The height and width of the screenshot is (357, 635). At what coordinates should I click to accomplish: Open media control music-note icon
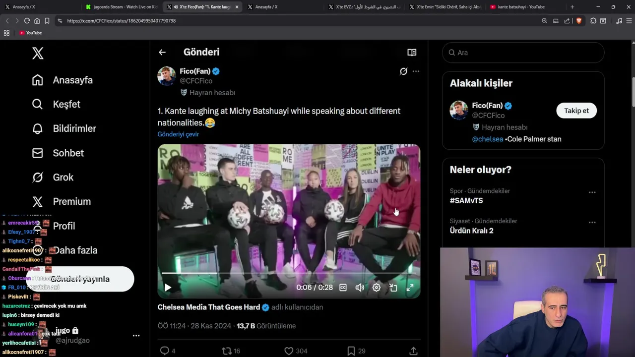pos(619,21)
